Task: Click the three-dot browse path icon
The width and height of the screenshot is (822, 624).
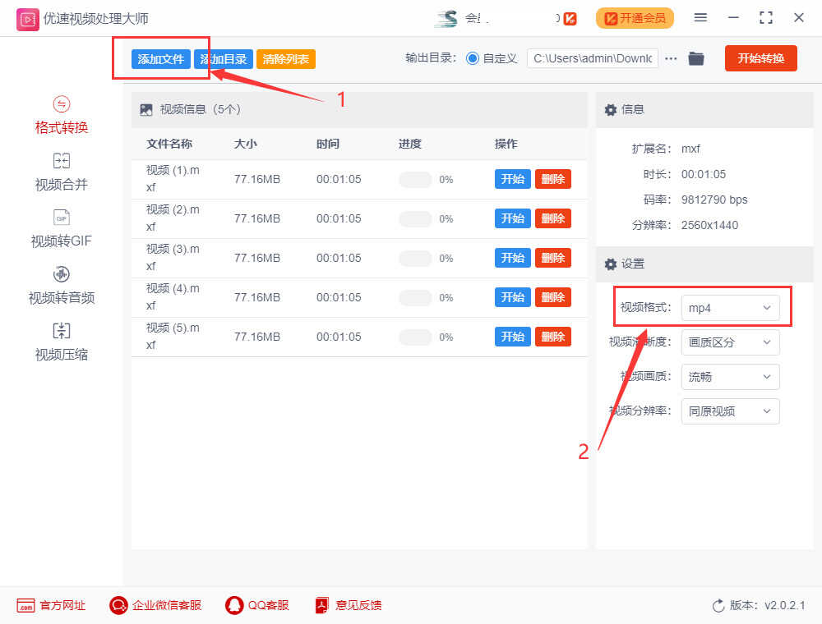Action: click(x=672, y=58)
